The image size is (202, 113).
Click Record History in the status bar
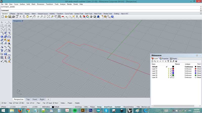[129, 107]
